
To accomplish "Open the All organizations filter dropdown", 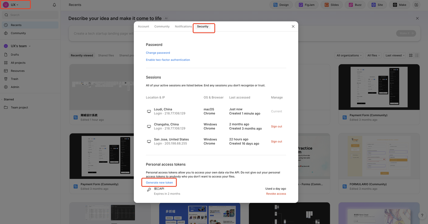I will 349,55.
